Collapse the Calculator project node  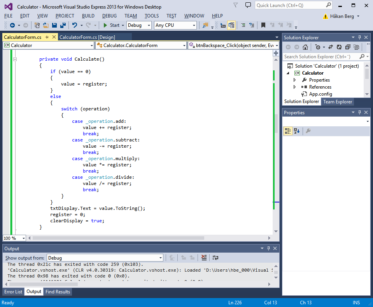(288, 73)
